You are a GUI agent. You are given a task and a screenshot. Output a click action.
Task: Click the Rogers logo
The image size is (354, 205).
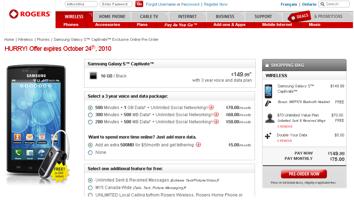pyautogui.click(x=28, y=14)
